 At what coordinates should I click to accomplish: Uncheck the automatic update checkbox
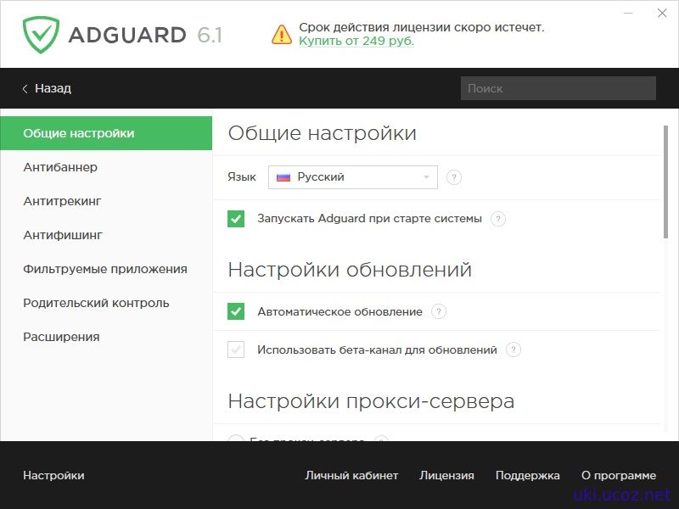coord(236,311)
